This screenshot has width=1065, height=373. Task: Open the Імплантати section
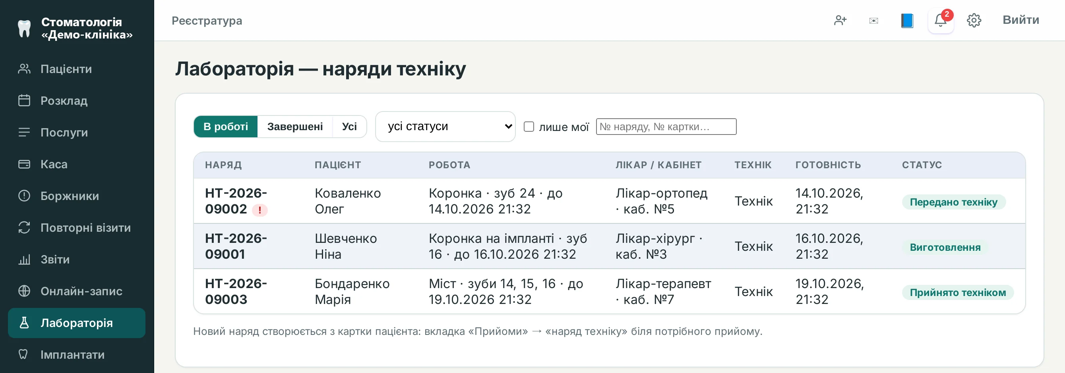coord(76,355)
